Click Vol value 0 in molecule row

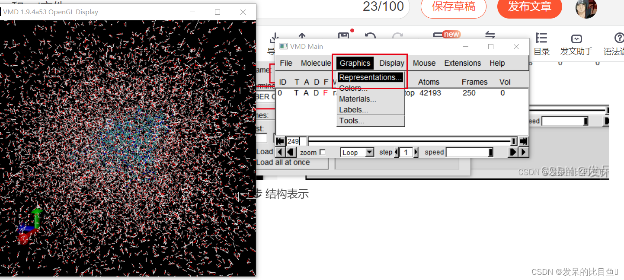coord(502,93)
